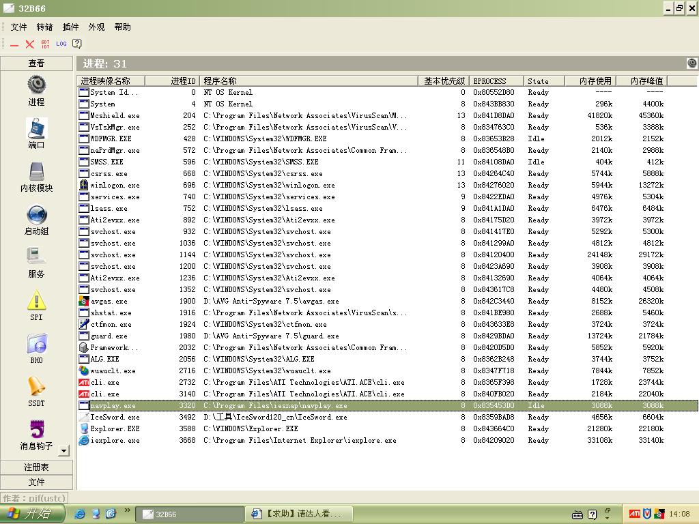Open the 进程 process view icon
The height and width of the screenshot is (524, 699).
[x=36, y=85]
